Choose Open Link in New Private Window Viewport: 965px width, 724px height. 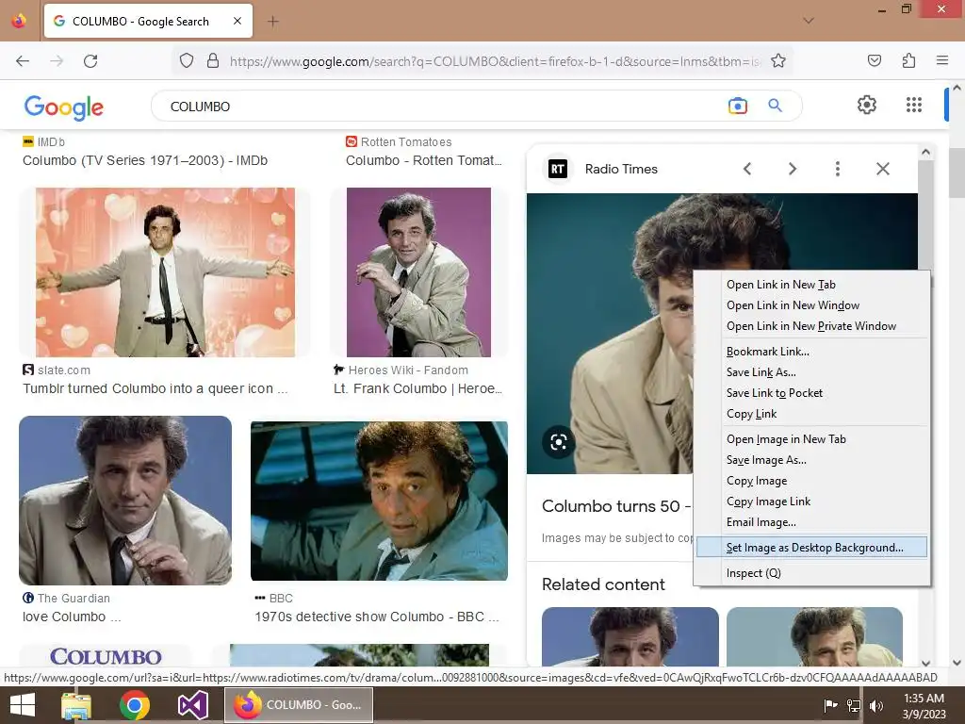[x=812, y=326]
